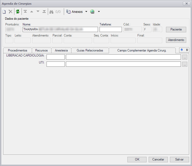
Task: Click the Sexo field showing F
Action: pos(147,29)
